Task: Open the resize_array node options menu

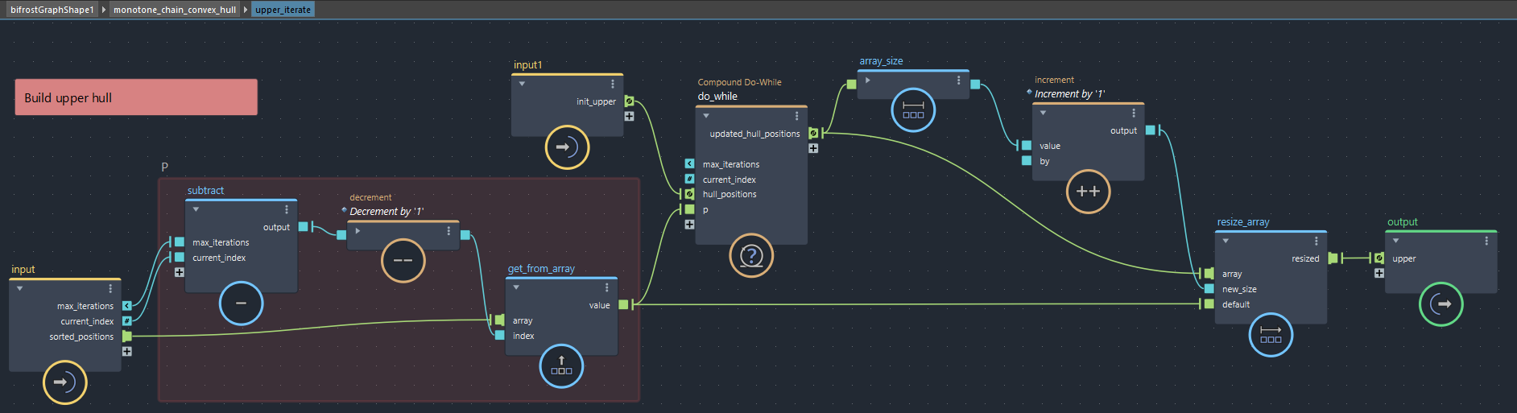Action: (x=1317, y=241)
